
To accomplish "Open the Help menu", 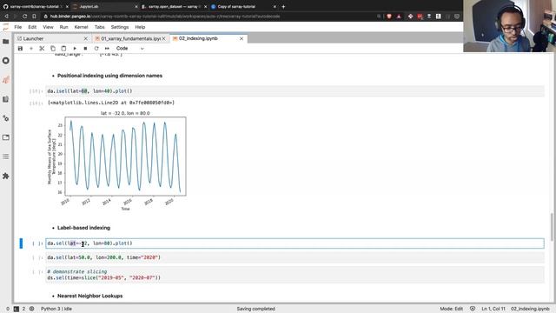I will click(x=140, y=27).
